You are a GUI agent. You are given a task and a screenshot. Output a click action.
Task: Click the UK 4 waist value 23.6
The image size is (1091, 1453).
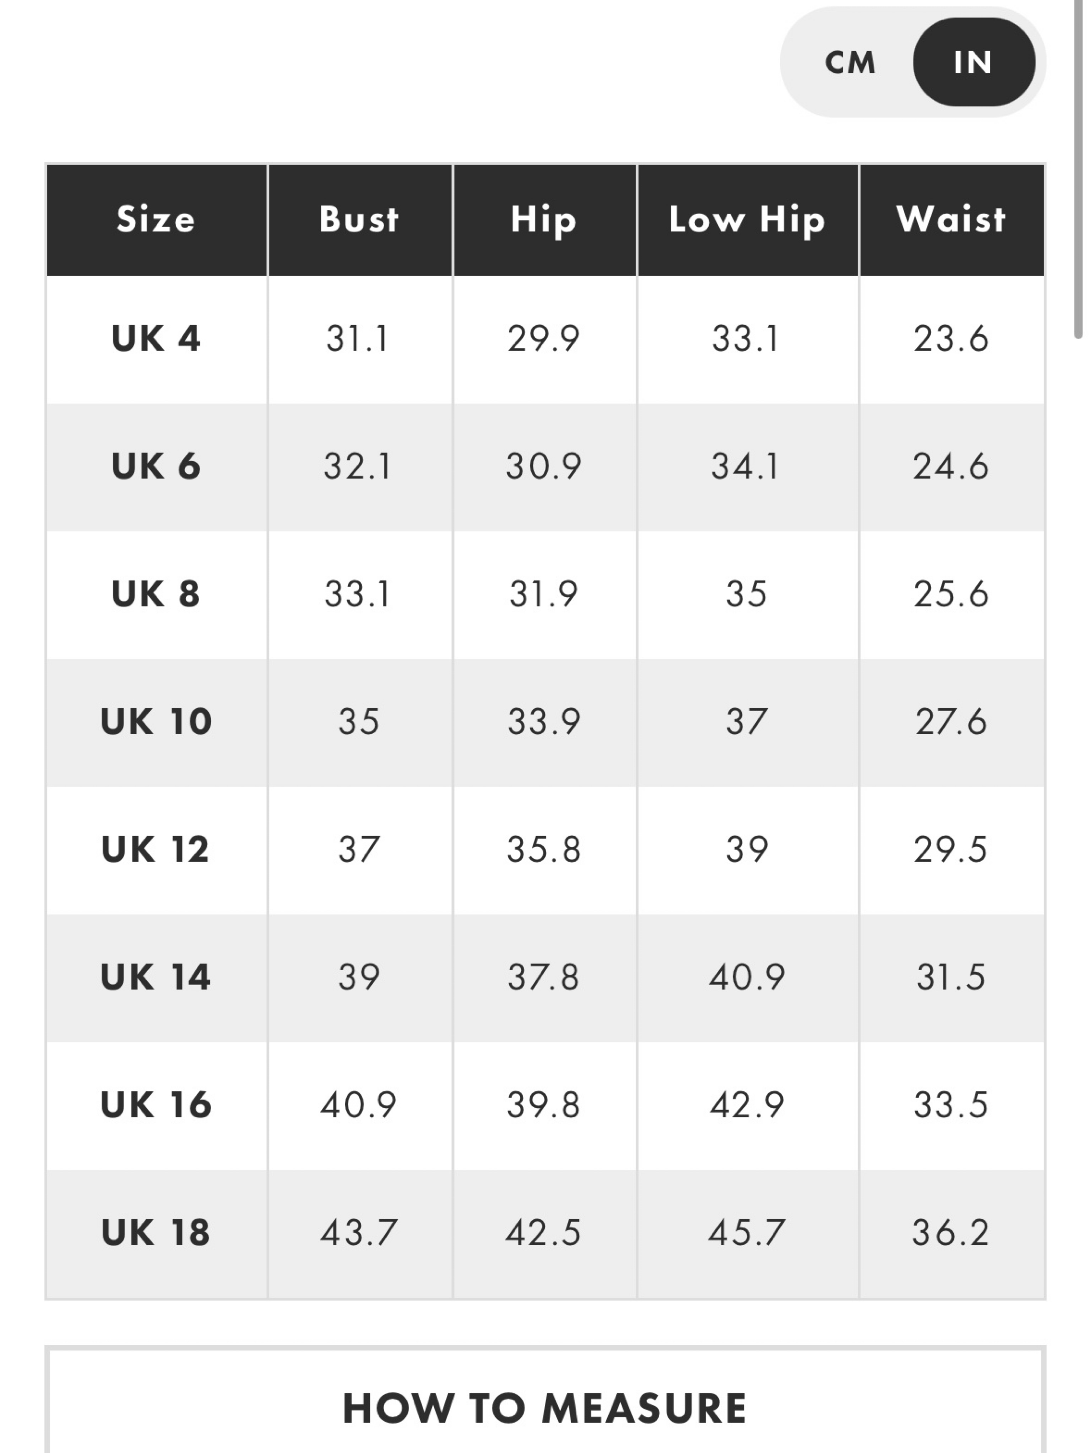[x=951, y=339]
